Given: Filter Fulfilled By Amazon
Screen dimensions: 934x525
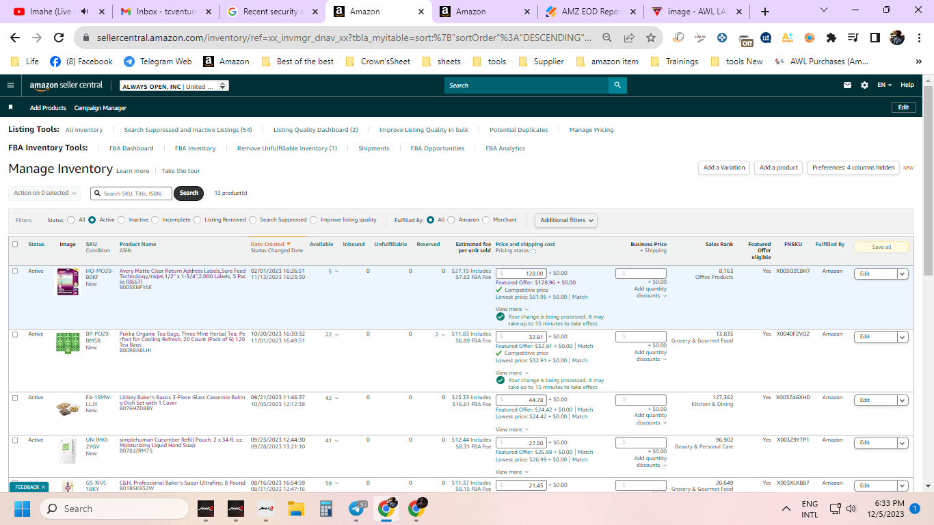Looking at the screenshot, I should point(451,220).
